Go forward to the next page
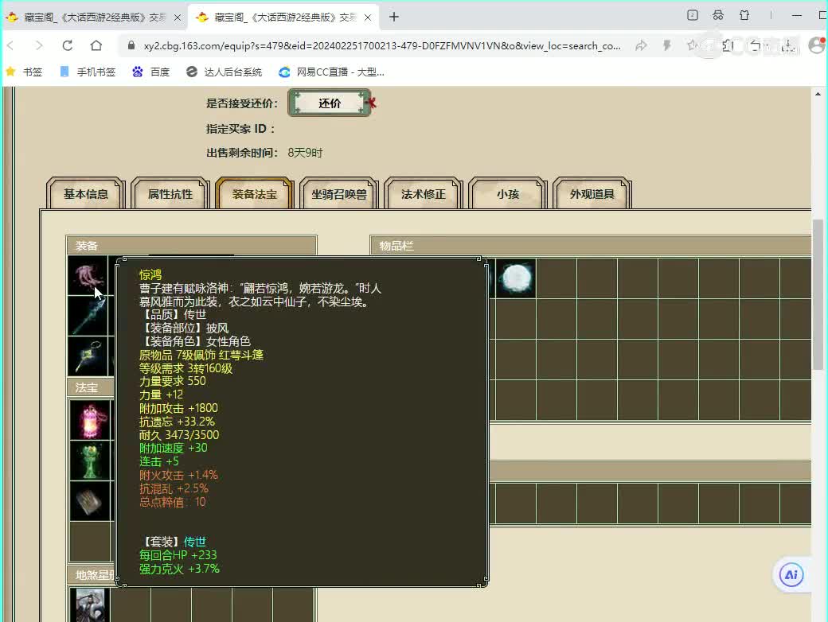828x622 pixels. coord(38,46)
